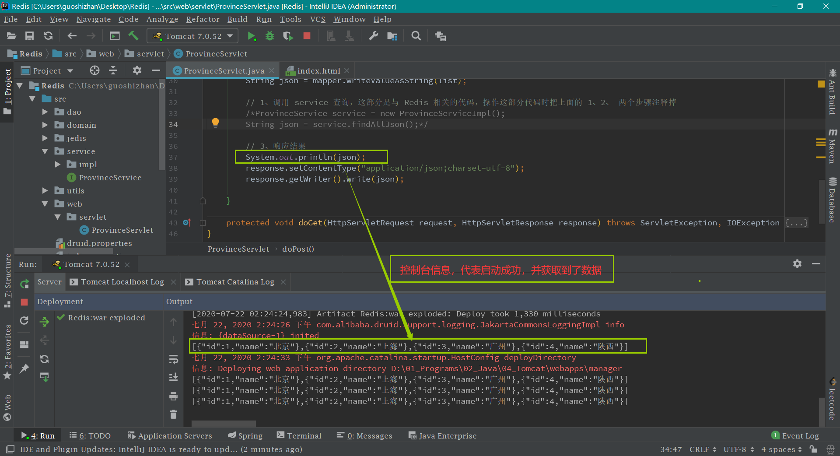Open Project Structure settings wrench icon
This screenshot has width=840, height=456.
pos(373,36)
